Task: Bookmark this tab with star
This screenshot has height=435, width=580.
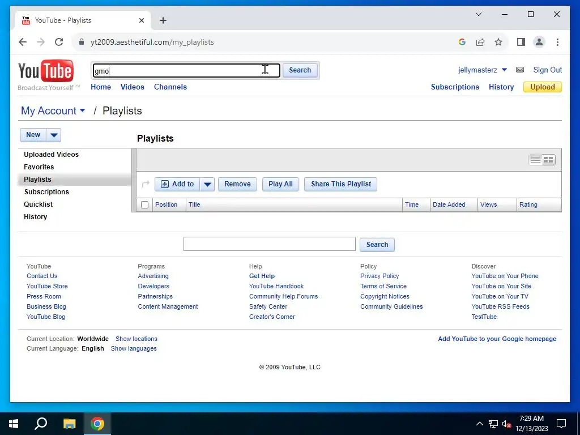Action: (x=498, y=42)
